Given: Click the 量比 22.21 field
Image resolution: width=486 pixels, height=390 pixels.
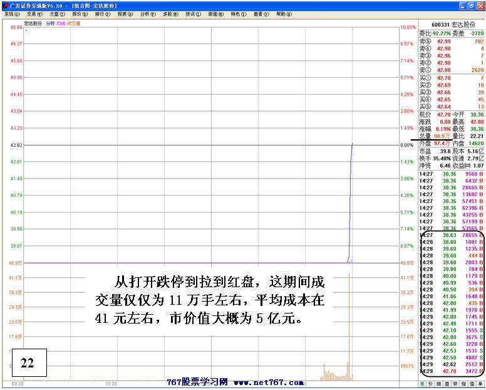Looking at the screenshot, I should pyautogui.click(x=468, y=136).
